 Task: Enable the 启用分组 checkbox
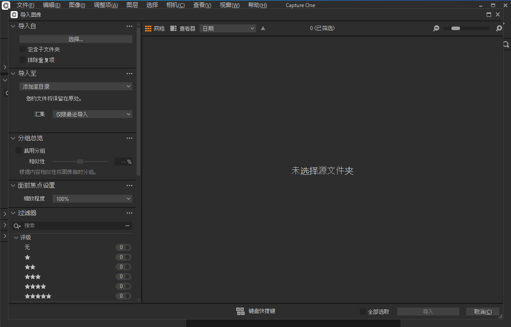pos(18,150)
